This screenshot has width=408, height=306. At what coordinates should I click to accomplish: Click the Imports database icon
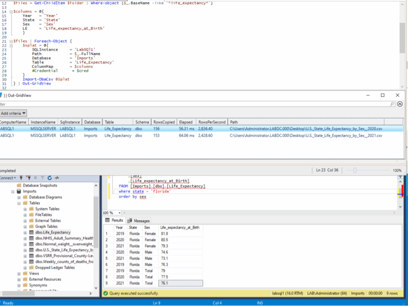[x=19, y=191]
